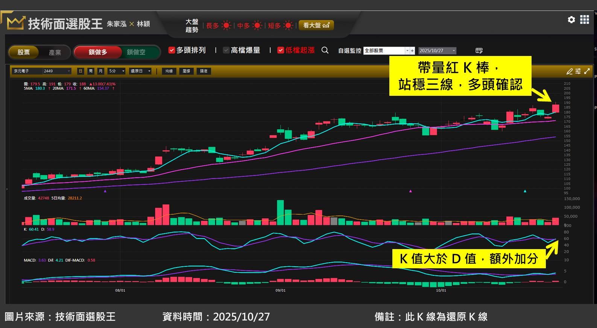Click the 5日均量 28211.2 value
This screenshot has height=328, width=597.
click(75, 198)
